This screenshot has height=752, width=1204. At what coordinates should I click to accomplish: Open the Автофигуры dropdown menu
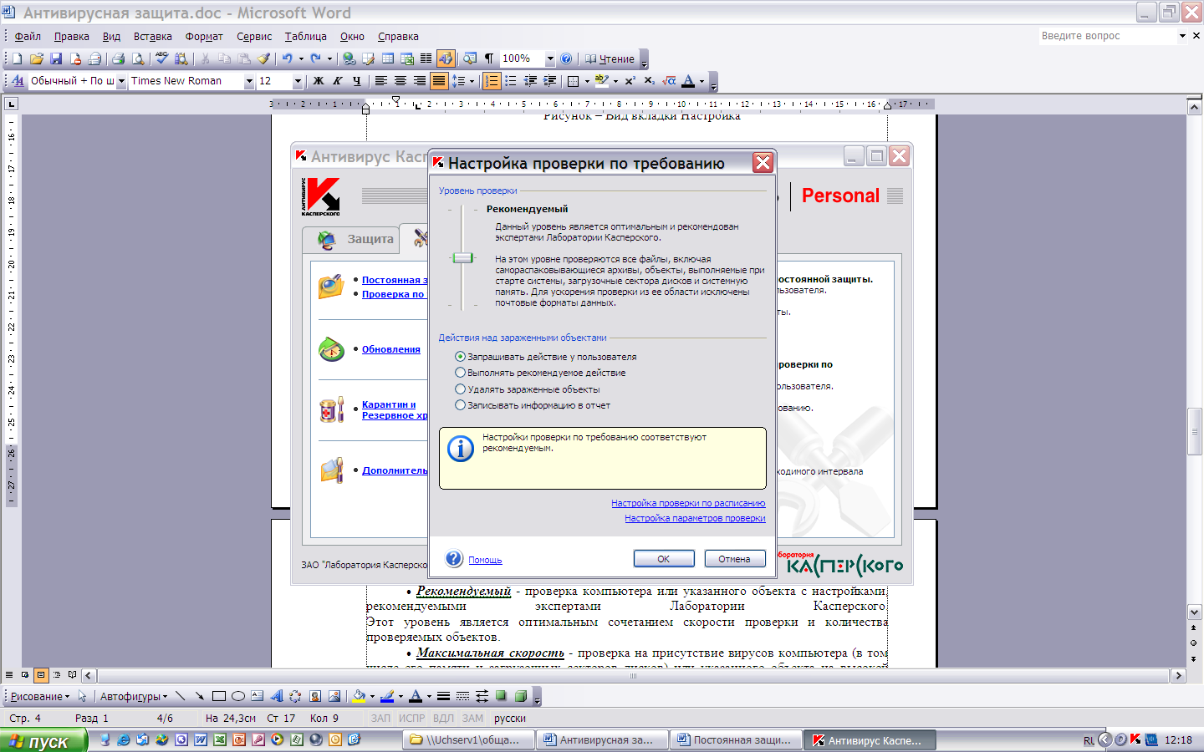[x=134, y=696]
